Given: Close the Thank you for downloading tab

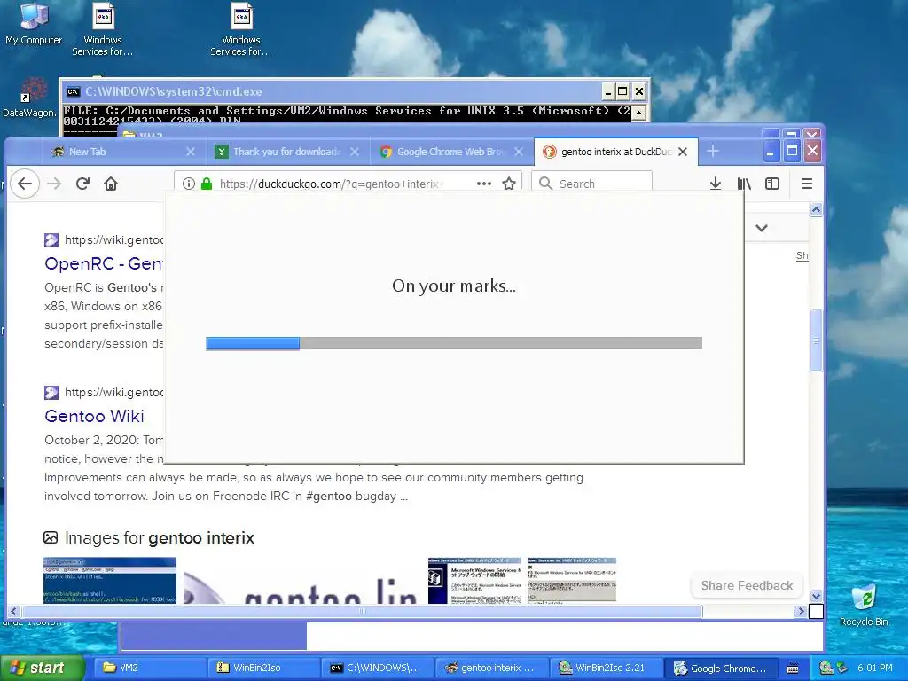Looking at the screenshot, I should [355, 151].
